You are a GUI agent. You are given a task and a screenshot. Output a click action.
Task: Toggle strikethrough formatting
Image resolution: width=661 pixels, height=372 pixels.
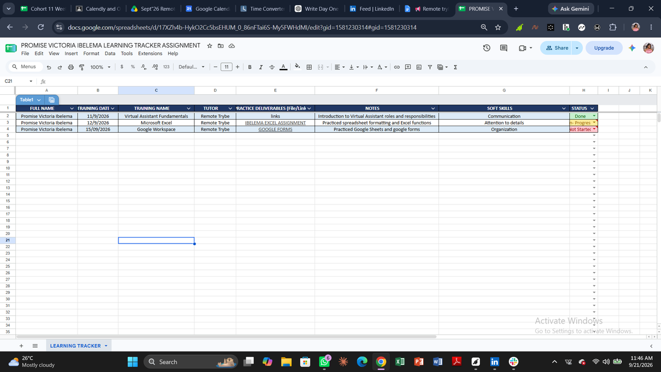pyautogui.click(x=271, y=67)
